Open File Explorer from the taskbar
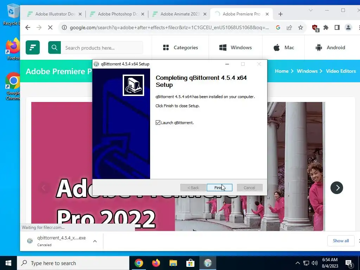Screen dimensions: 360x270 tap(173, 263)
